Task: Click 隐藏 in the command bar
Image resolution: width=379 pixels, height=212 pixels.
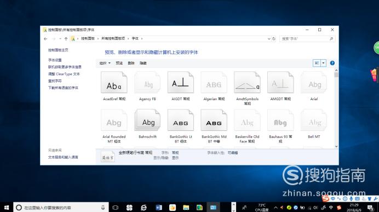Action: [x=143, y=63]
